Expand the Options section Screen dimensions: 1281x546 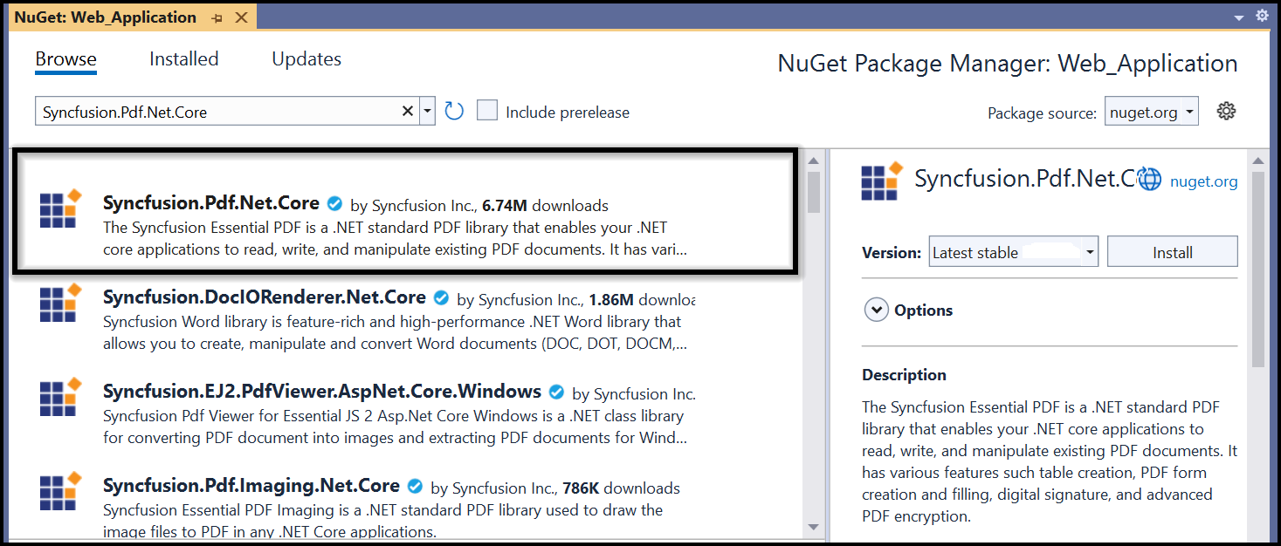pos(875,310)
